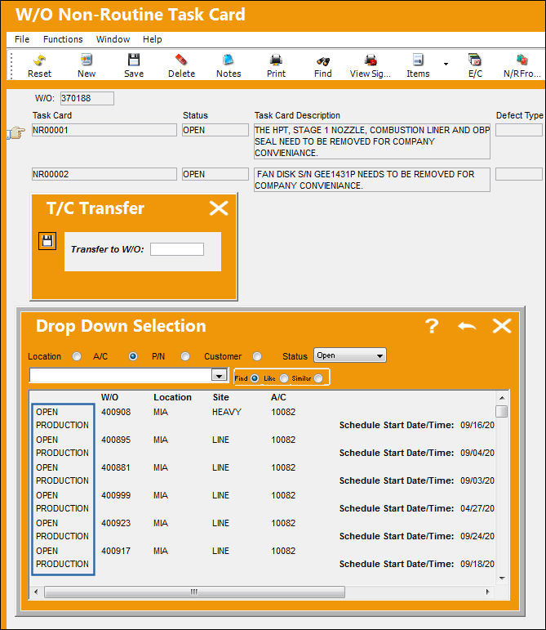Viewport: 546px width, 630px height.
Task: Select the Similar radio button
Action: [318, 378]
